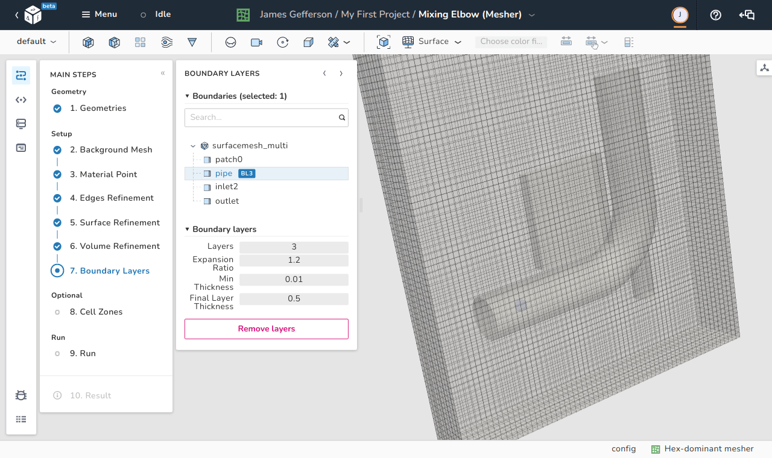Click the color legend toggle icon

[628, 42]
